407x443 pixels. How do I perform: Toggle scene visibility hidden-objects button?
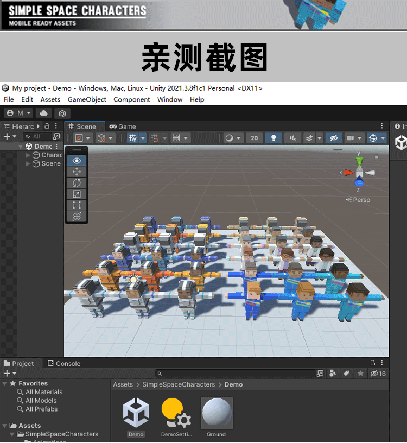[x=334, y=138]
